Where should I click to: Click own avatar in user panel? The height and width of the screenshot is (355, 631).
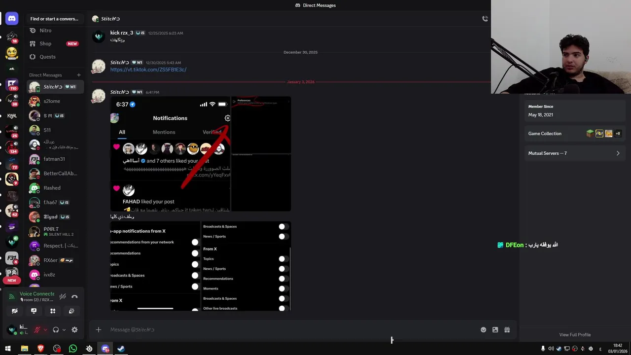[12, 329]
